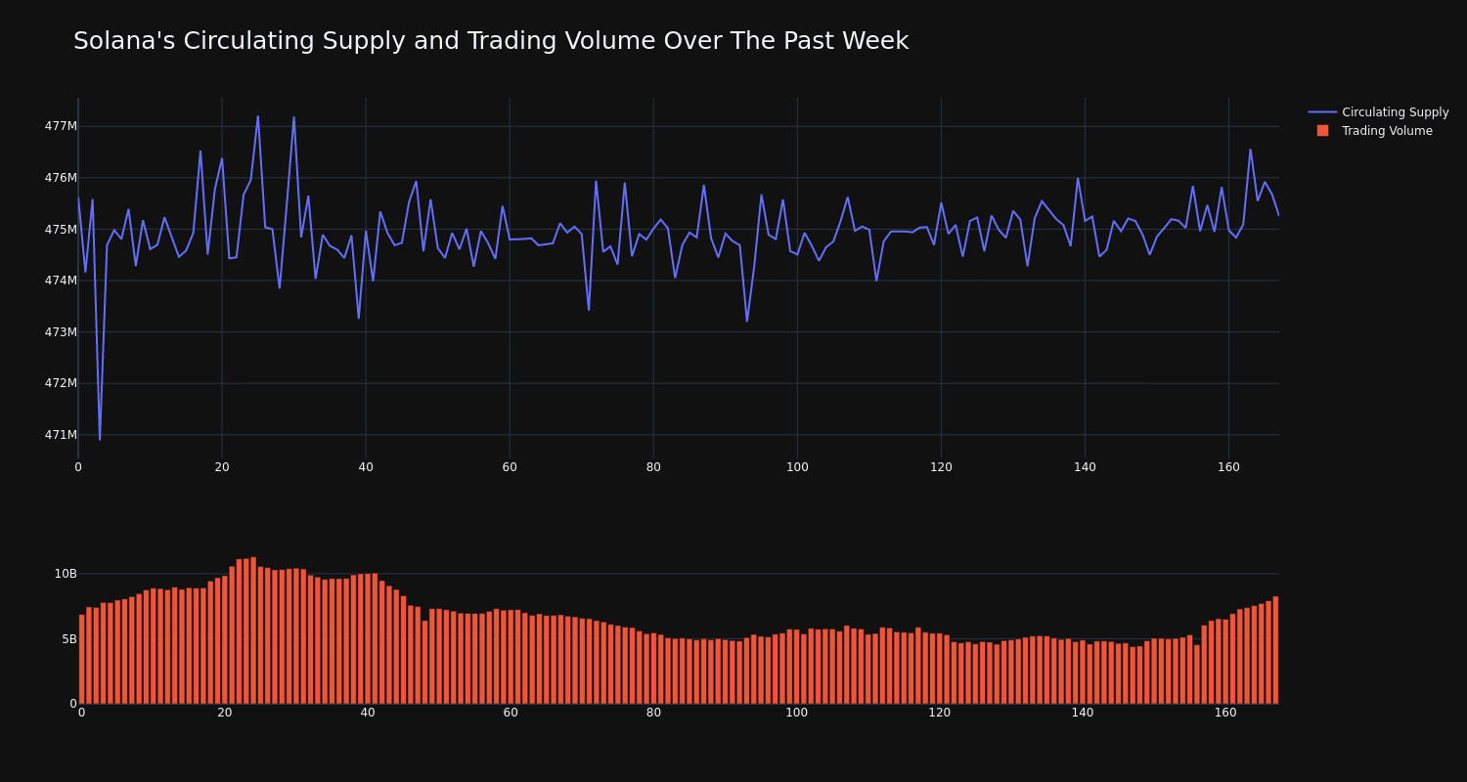
Task: Click the 476M y-axis label
Action: [x=61, y=178]
